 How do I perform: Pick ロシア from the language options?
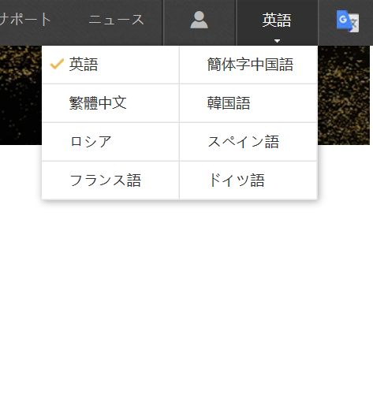(110, 142)
